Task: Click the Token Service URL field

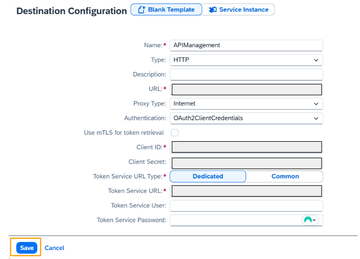Action: click(x=247, y=191)
